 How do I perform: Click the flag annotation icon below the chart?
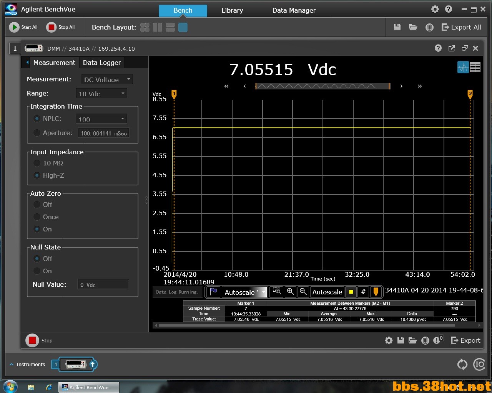pyautogui.click(x=213, y=292)
